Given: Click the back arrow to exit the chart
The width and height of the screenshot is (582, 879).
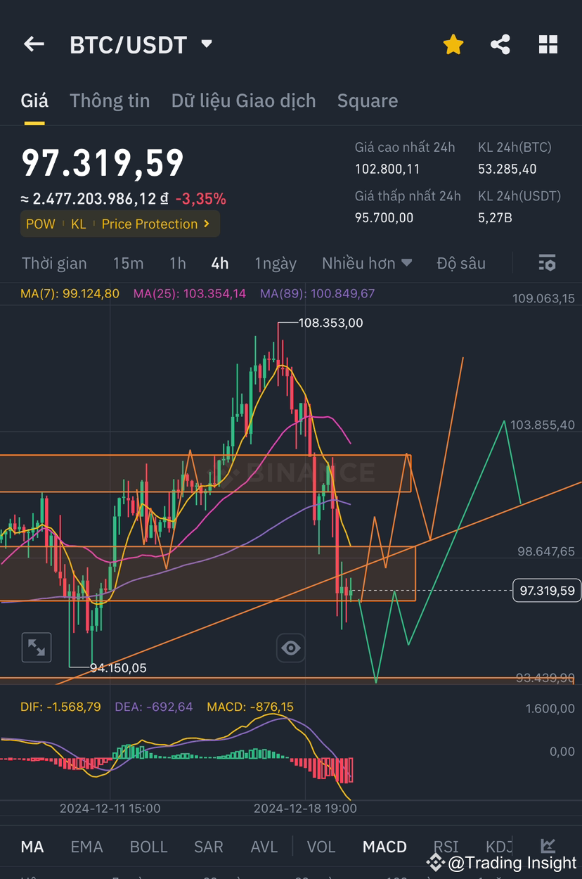Looking at the screenshot, I should pos(33,44).
